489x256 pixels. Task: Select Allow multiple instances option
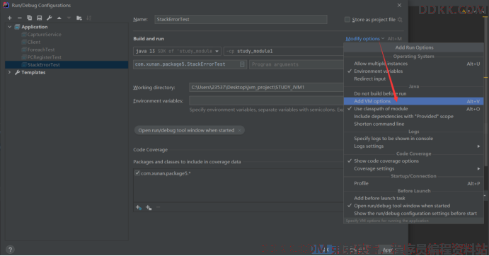[x=413, y=64]
